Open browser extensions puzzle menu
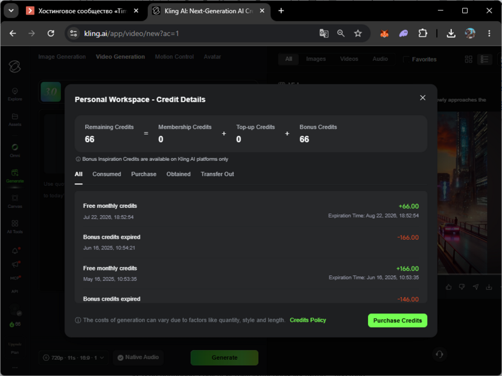Screen dimensions: 502x376 click(x=422, y=33)
